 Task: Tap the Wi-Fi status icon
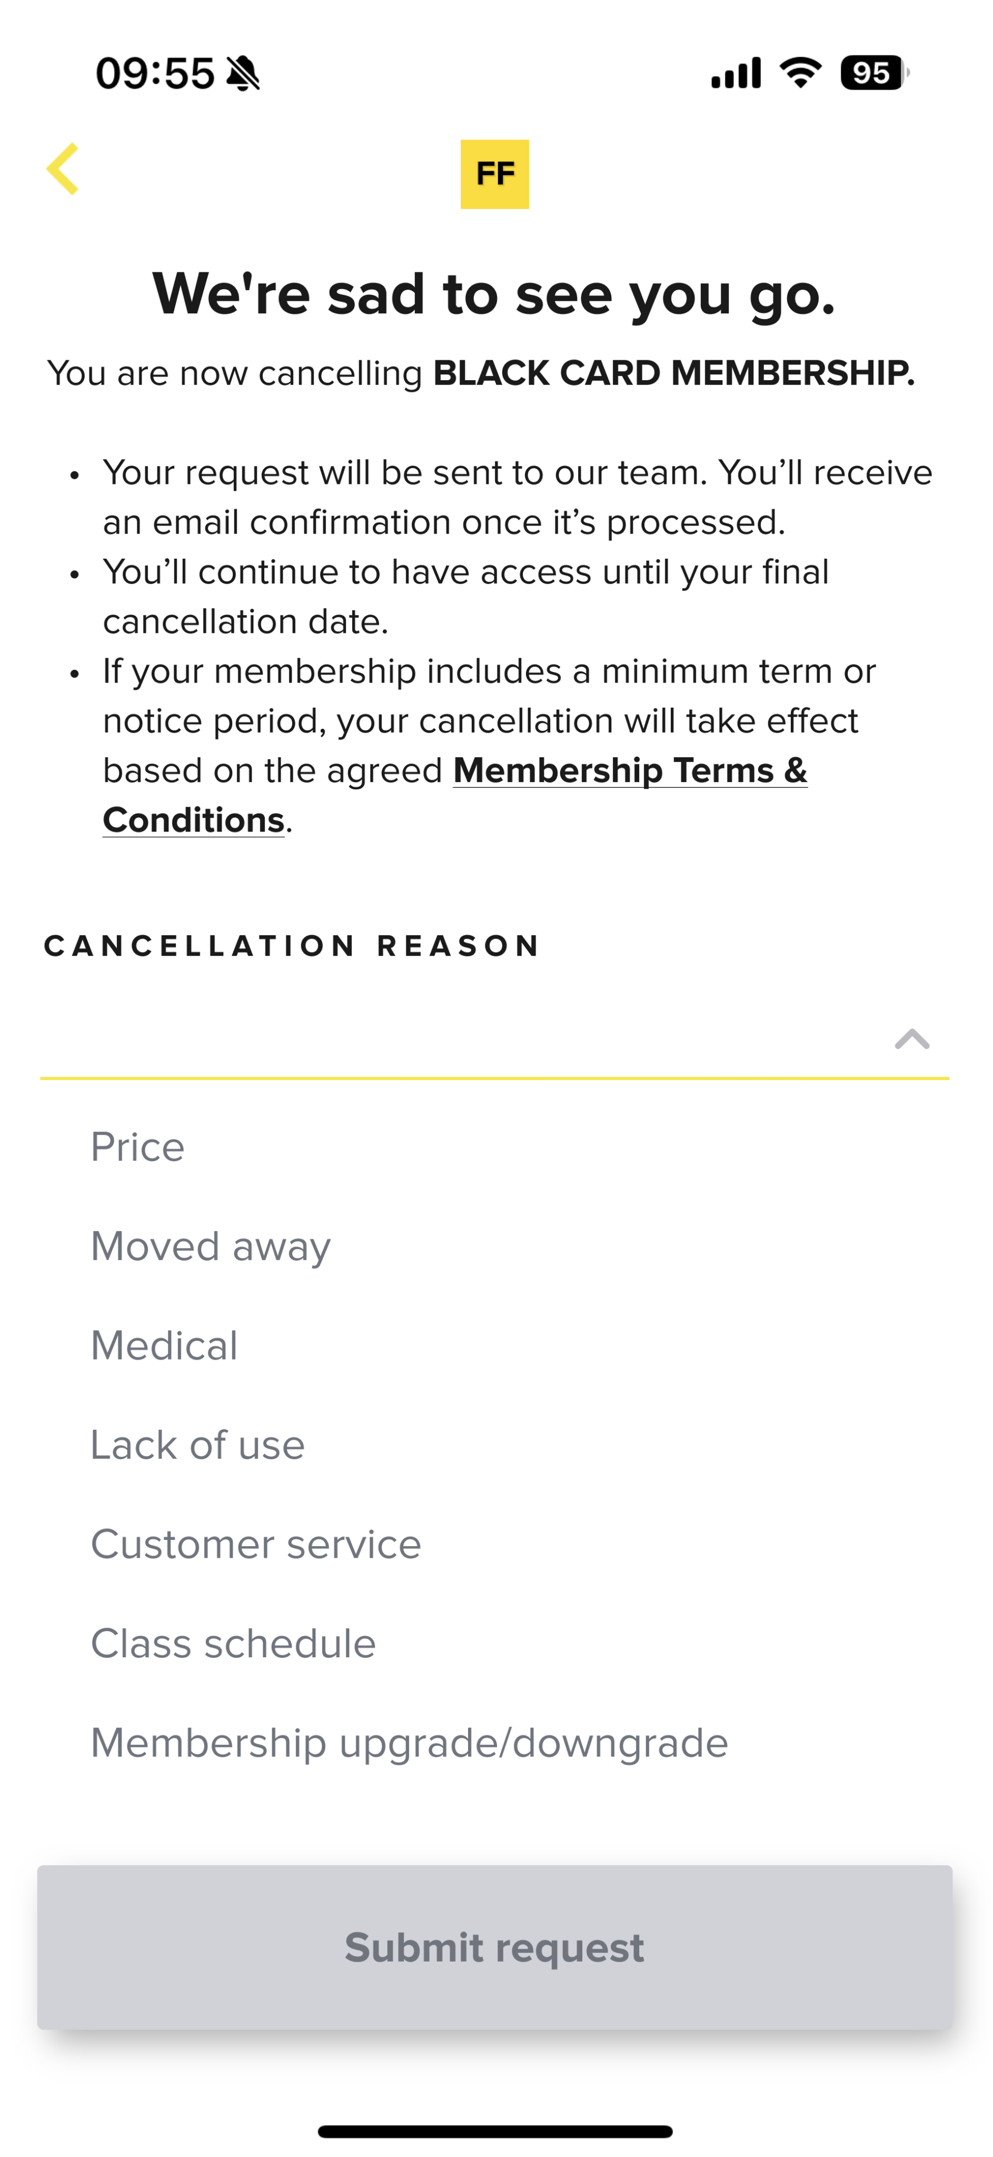point(800,73)
